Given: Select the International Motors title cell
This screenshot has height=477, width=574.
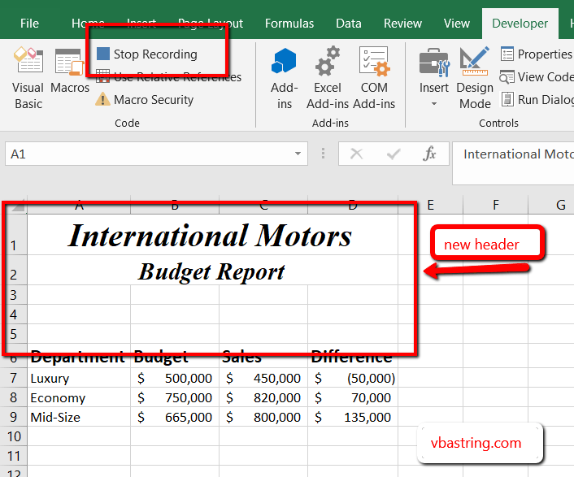Looking at the screenshot, I should (212, 235).
